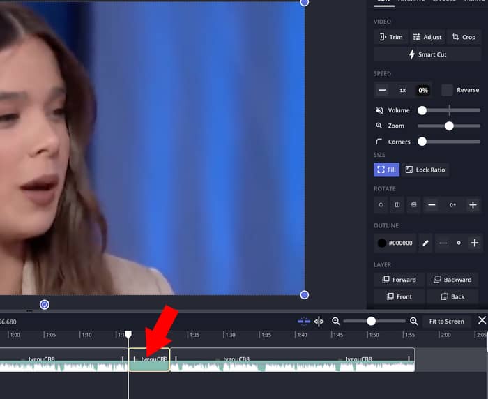Open the #000000 outline color swatch
This screenshot has height=399, width=488.
click(x=395, y=243)
